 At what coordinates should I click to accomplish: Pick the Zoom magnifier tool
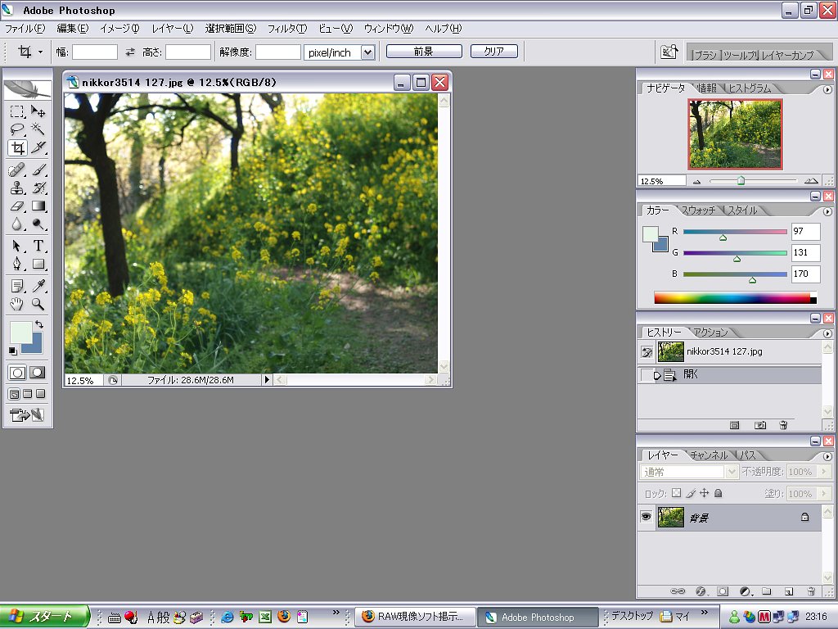tap(38, 304)
